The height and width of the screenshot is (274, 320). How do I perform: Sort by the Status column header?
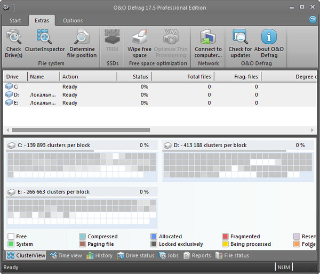pyautogui.click(x=134, y=77)
